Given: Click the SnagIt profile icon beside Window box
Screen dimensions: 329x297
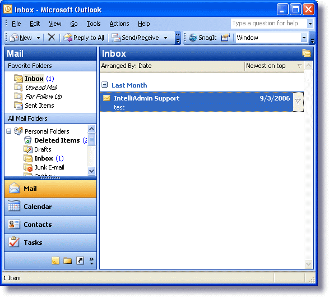Looking at the screenshot, I should click(x=225, y=38).
